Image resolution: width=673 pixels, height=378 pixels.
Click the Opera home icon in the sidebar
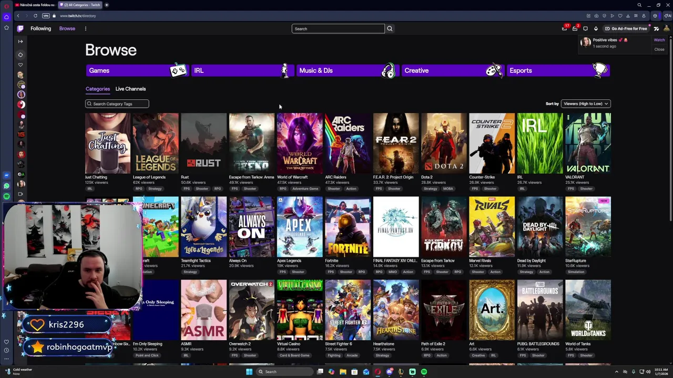pos(6,17)
